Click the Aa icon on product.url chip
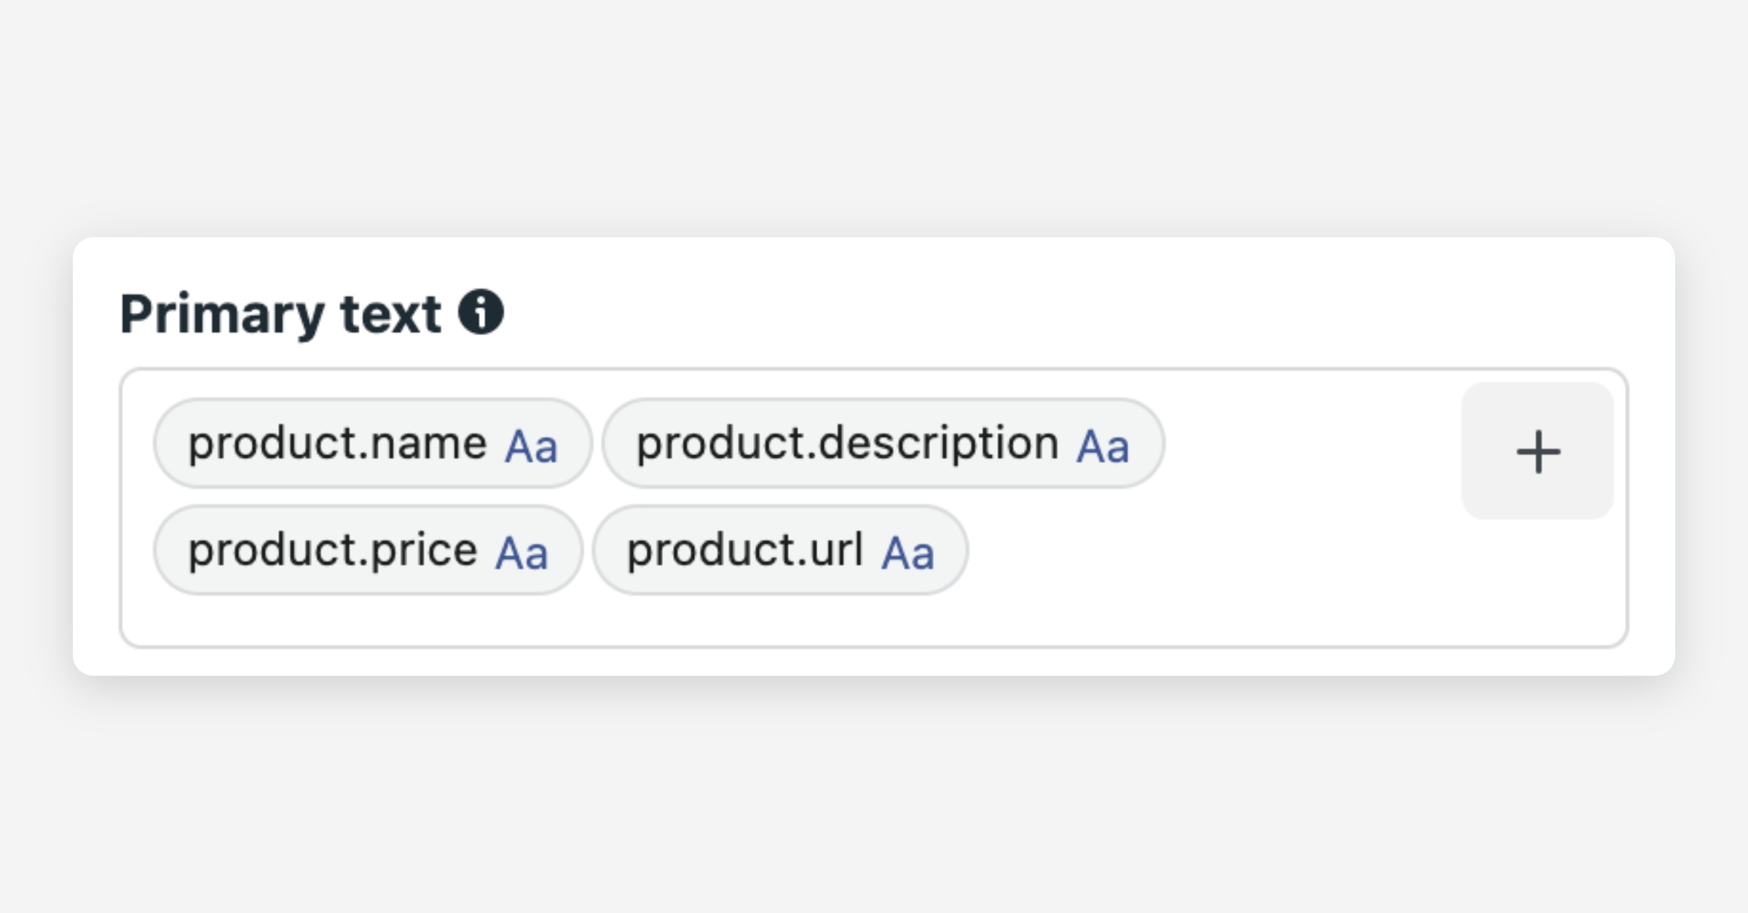The width and height of the screenshot is (1748, 913). click(908, 553)
